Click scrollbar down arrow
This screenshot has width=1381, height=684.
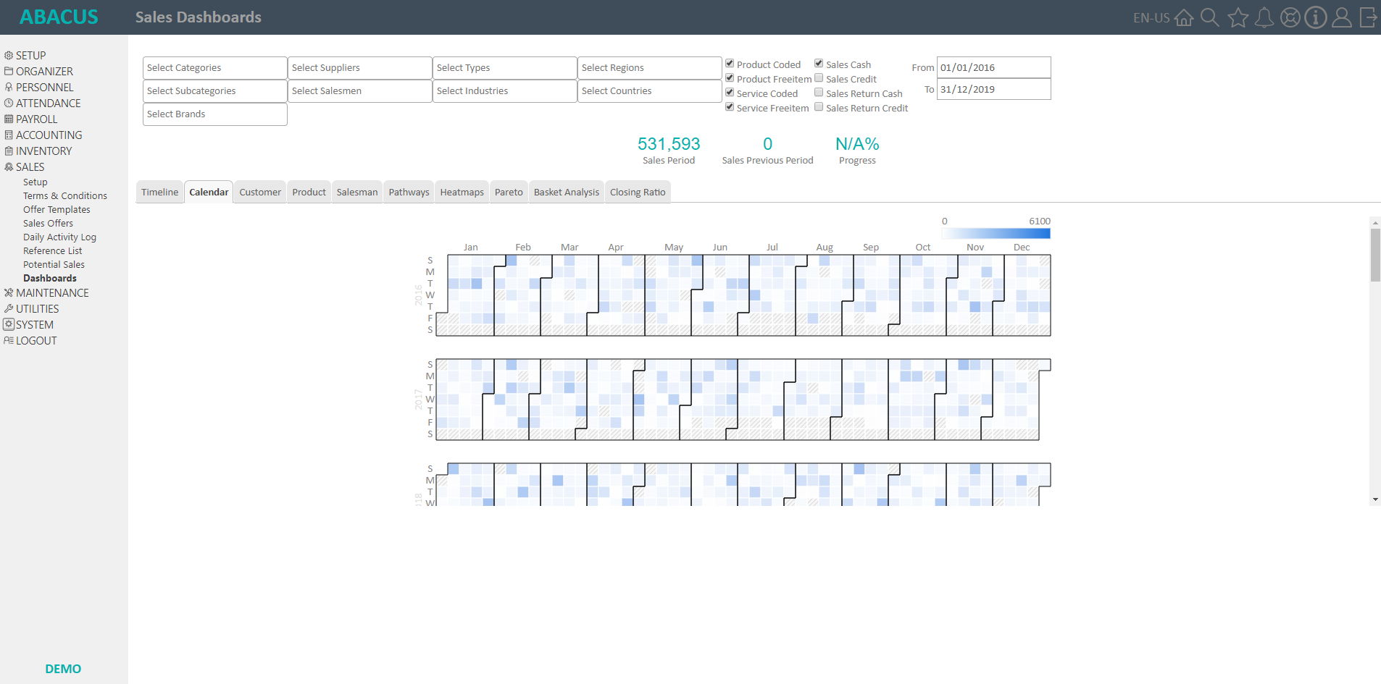1375,499
